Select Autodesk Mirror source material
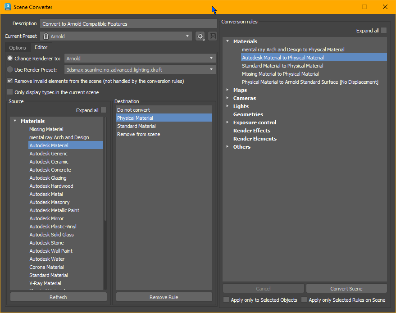Viewport: 396px width, 313px height. [66, 218]
